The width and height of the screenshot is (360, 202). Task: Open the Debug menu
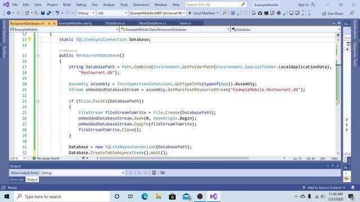tap(81, 4)
